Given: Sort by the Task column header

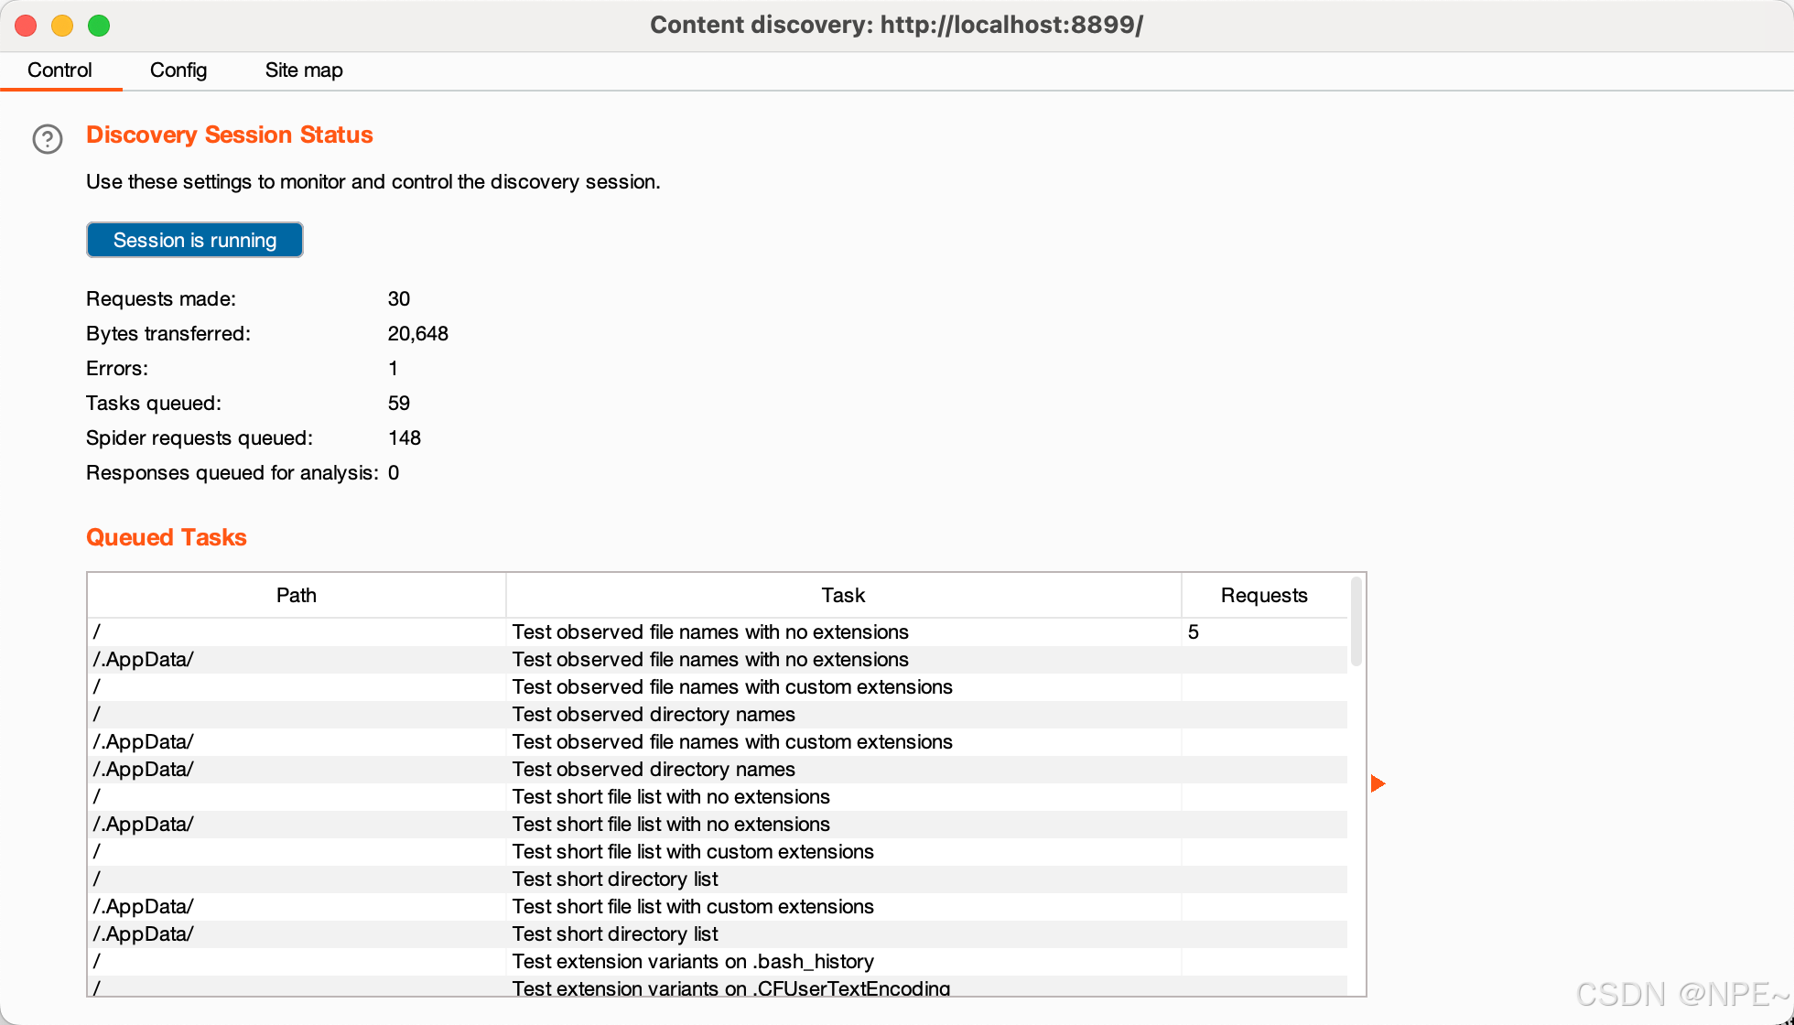Looking at the screenshot, I should coord(842,596).
